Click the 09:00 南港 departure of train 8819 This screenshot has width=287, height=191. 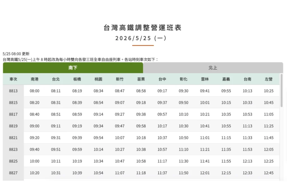click(34, 126)
